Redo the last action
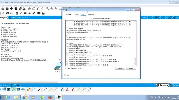 coord(42,9)
